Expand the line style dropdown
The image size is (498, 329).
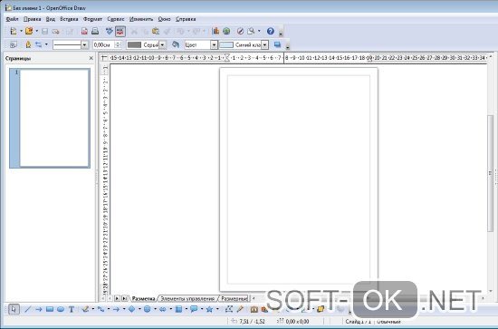84,44
